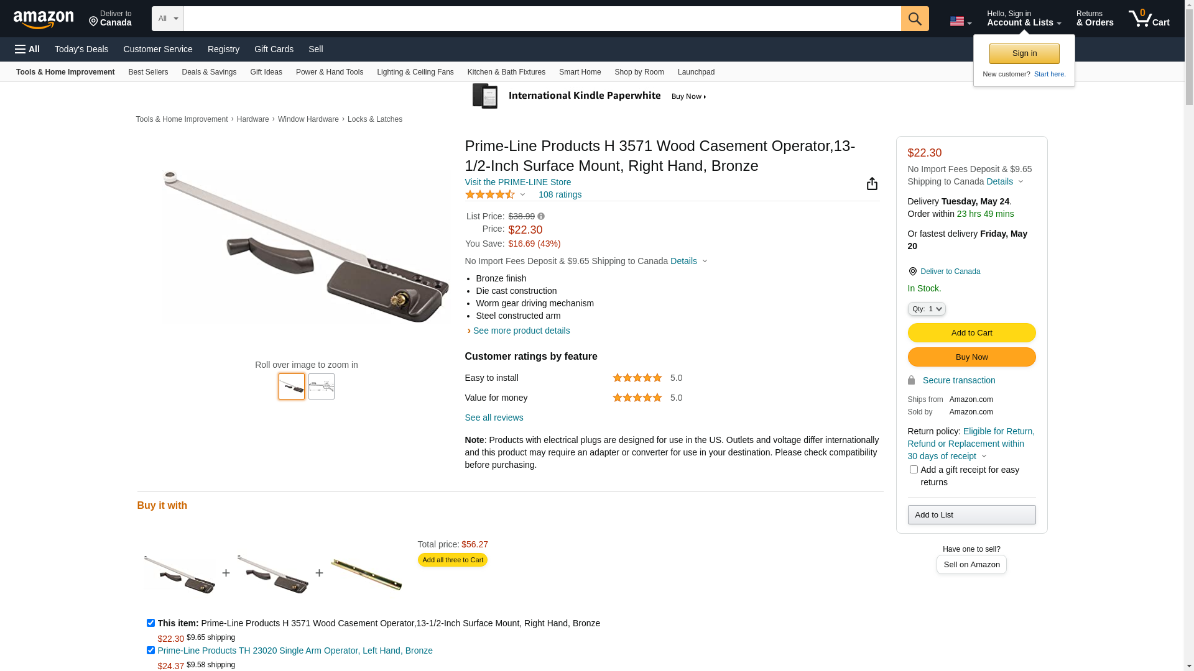
Task: Select the second product thumbnail image
Action: point(322,386)
